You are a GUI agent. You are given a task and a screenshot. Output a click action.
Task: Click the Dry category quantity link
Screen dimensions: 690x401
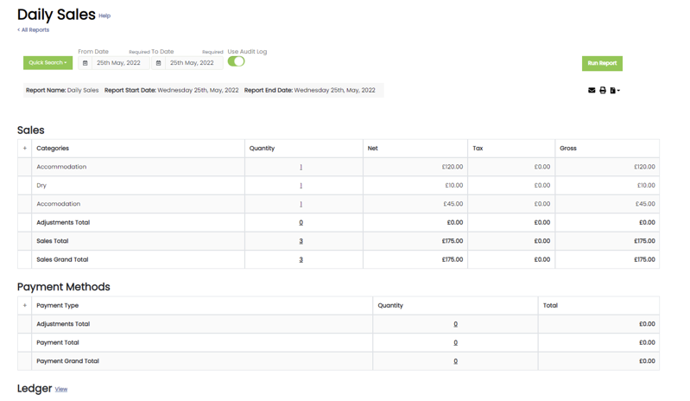click(301, 186)
